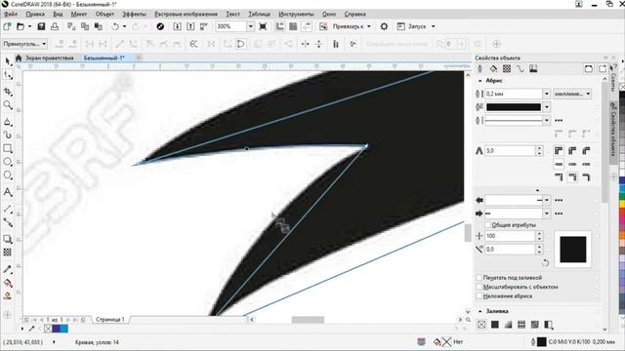Viewport: 625px width, 351px height.
Task: Click the status bar fill color swatch
Action: [x=446, y=342]
